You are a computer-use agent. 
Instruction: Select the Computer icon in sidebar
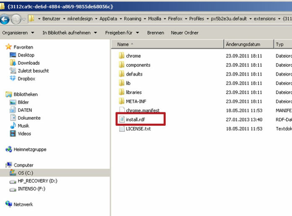(x=8, y=165)
